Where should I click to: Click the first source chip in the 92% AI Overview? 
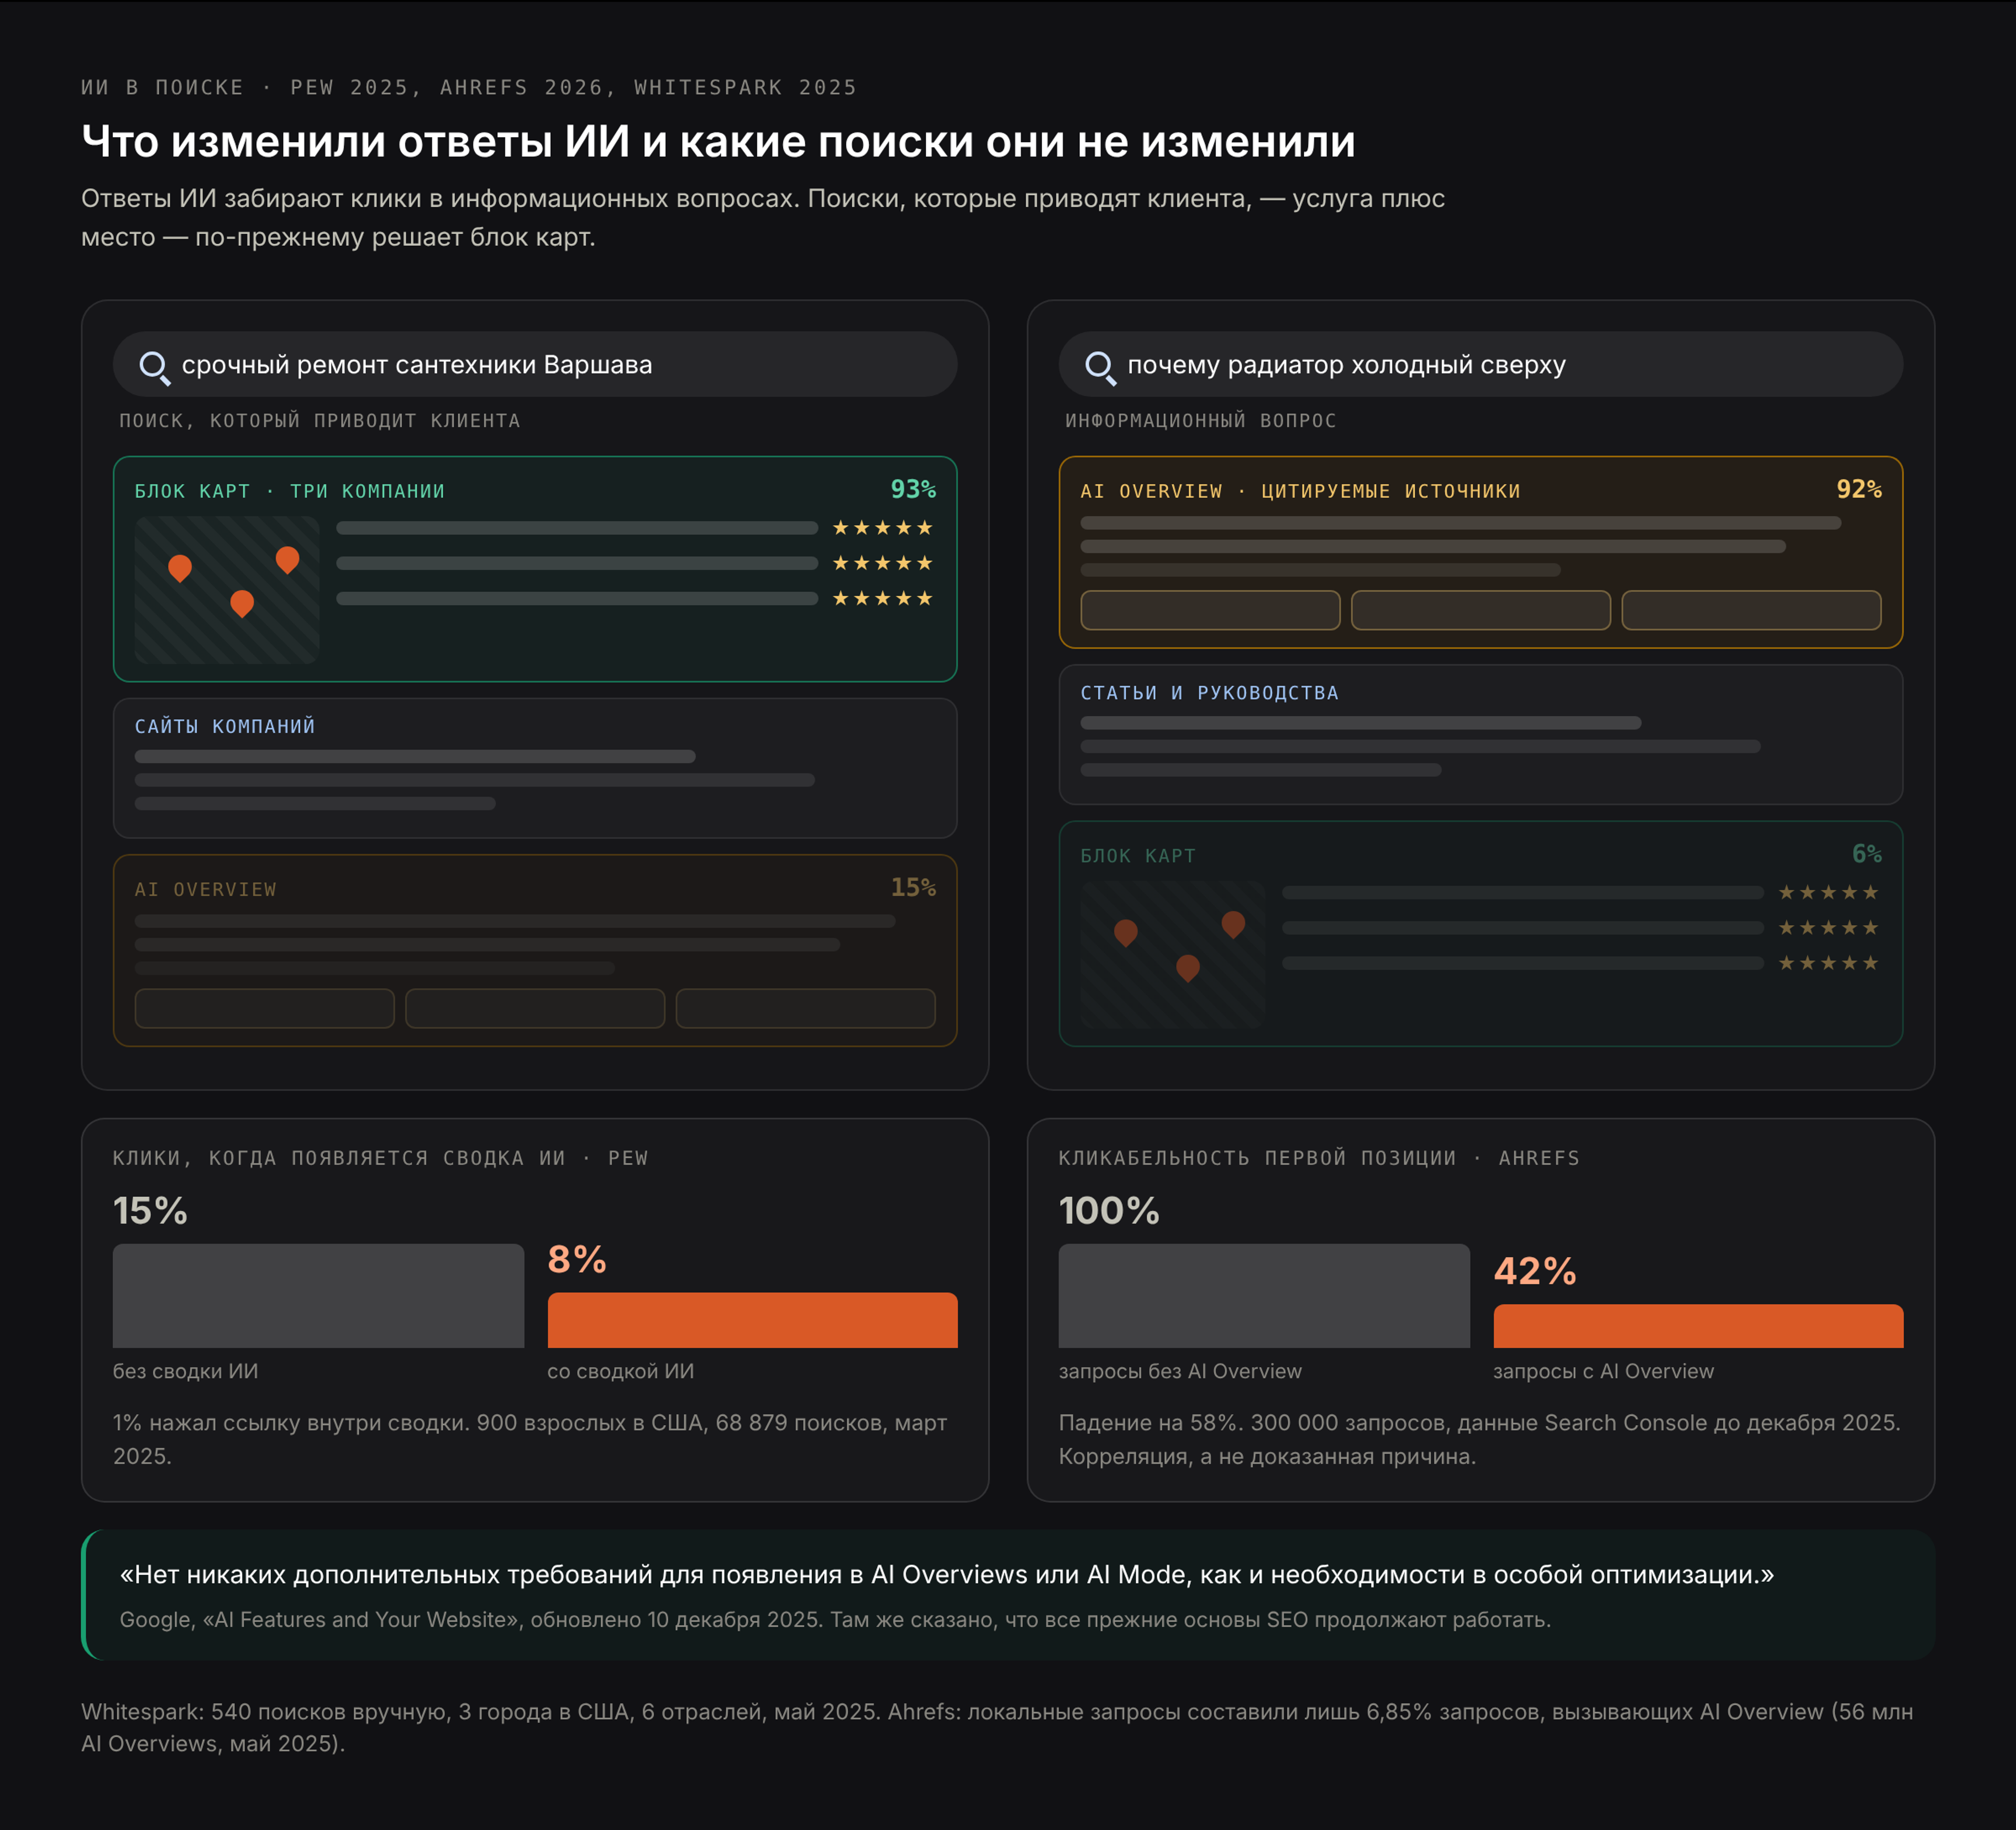point(1210,610)
